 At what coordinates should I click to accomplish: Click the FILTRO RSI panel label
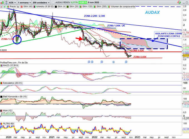(8, 124)
